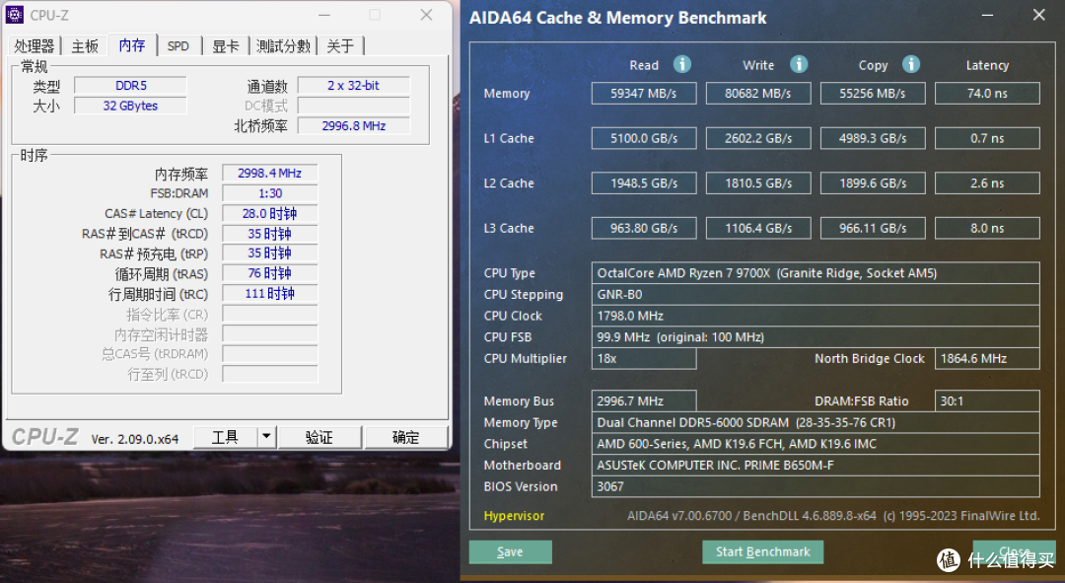
Task: Click CPU-Z size 32 GBytes field
Action: 130,106
